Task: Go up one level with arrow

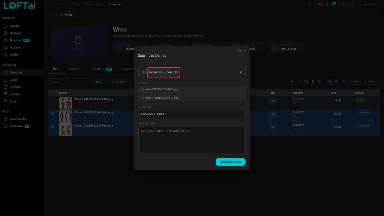Action: point(52,15)
